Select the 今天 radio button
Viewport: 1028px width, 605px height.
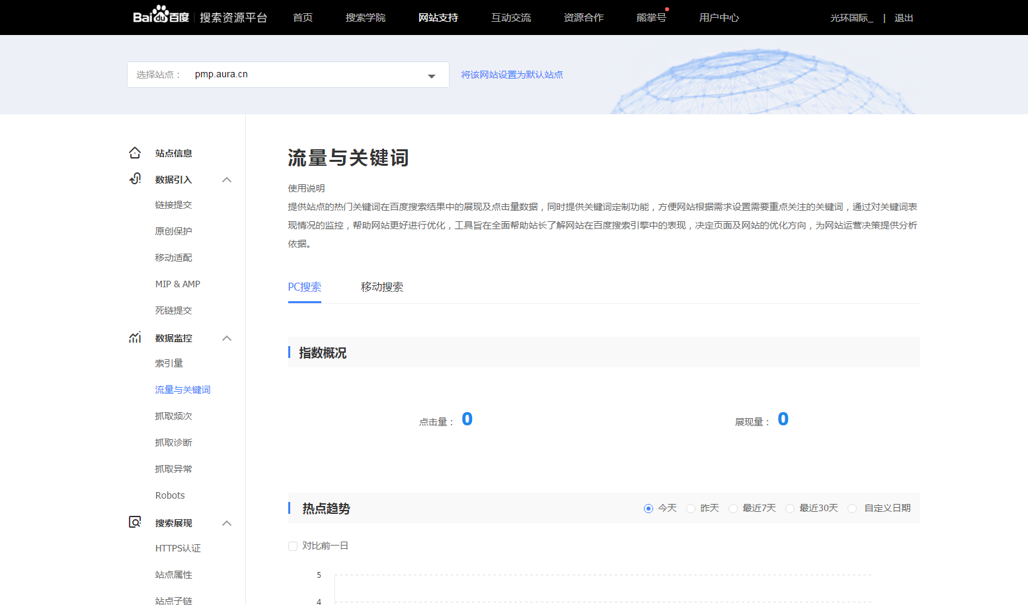(x=648, y=509)
